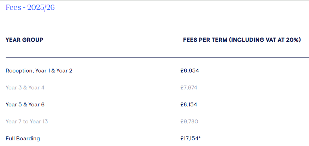Click the 2025/26 year in title
The width and height of the screenshot is (309, 146).
point(41,7)
